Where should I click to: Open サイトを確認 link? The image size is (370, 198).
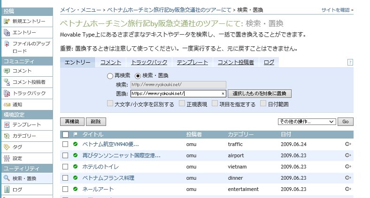pos(337,10)
